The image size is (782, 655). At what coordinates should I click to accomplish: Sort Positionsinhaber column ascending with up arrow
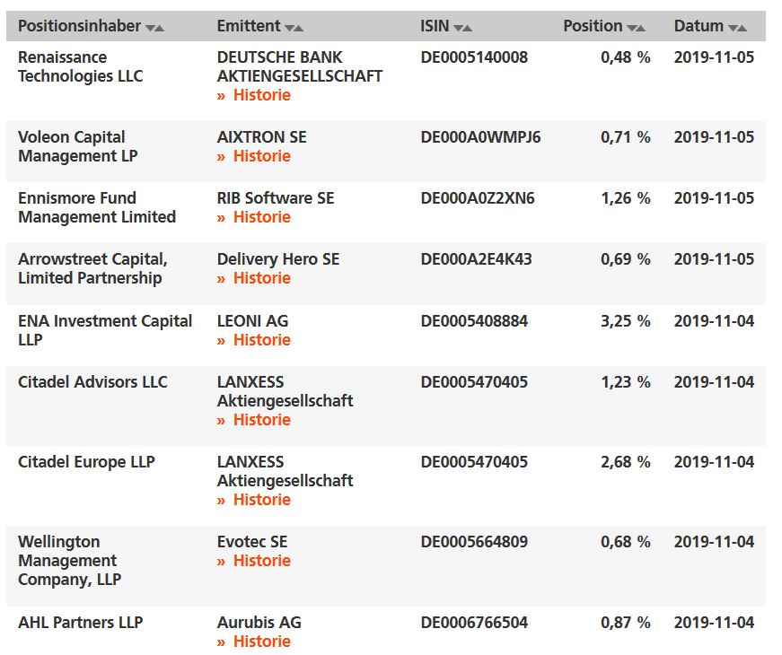(160, 28)
